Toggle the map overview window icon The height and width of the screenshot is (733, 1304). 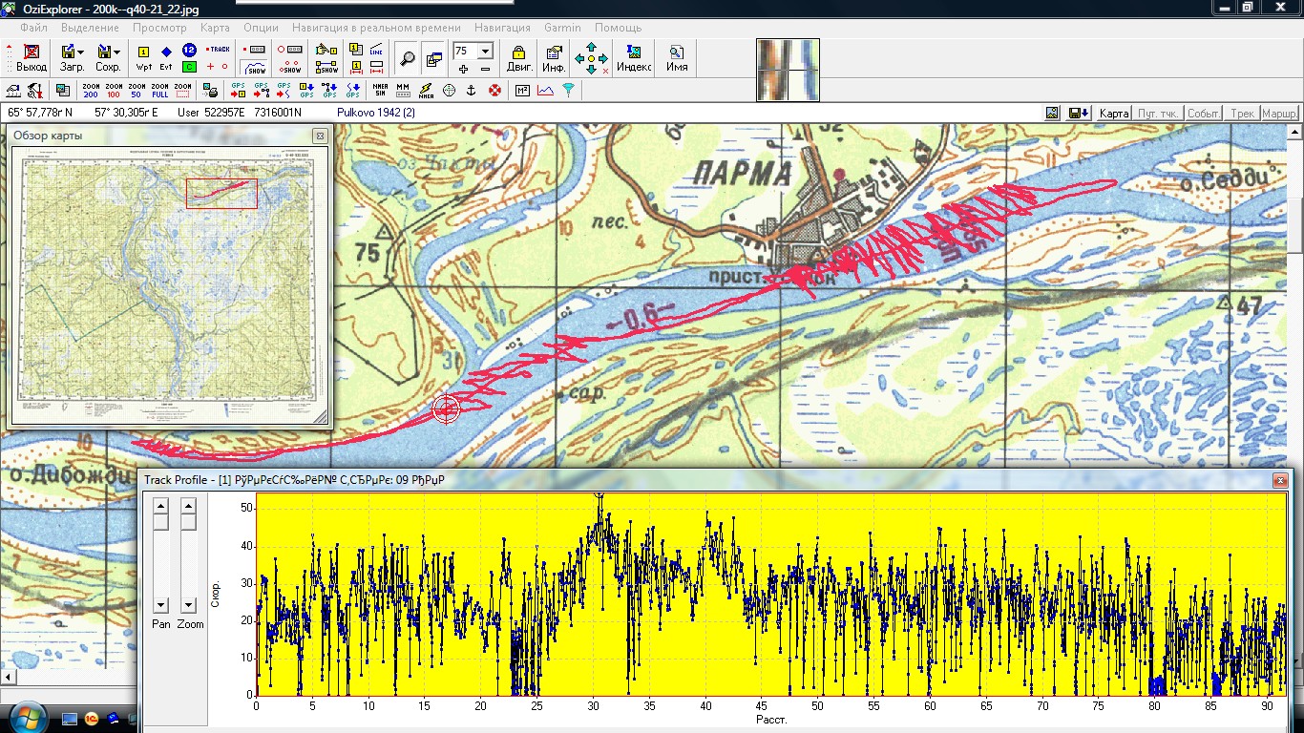[434, 59]
